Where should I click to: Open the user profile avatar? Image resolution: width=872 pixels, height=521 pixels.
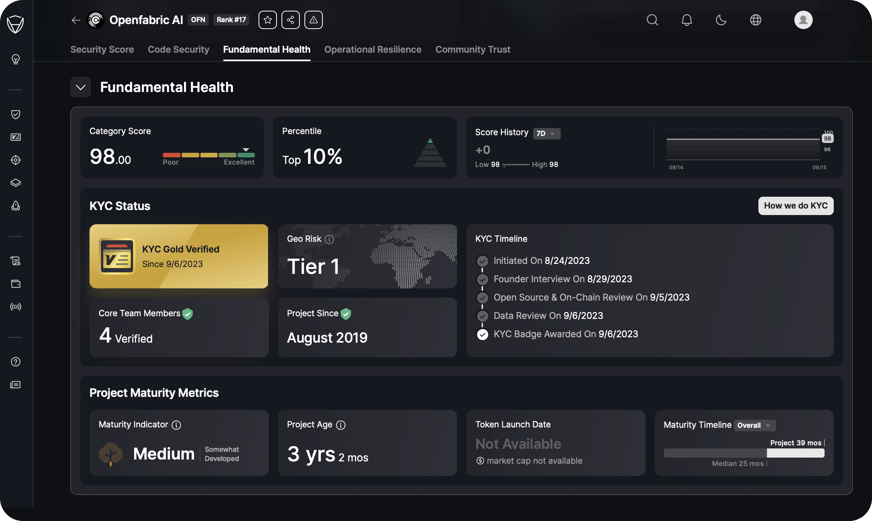tap(804, 20)
